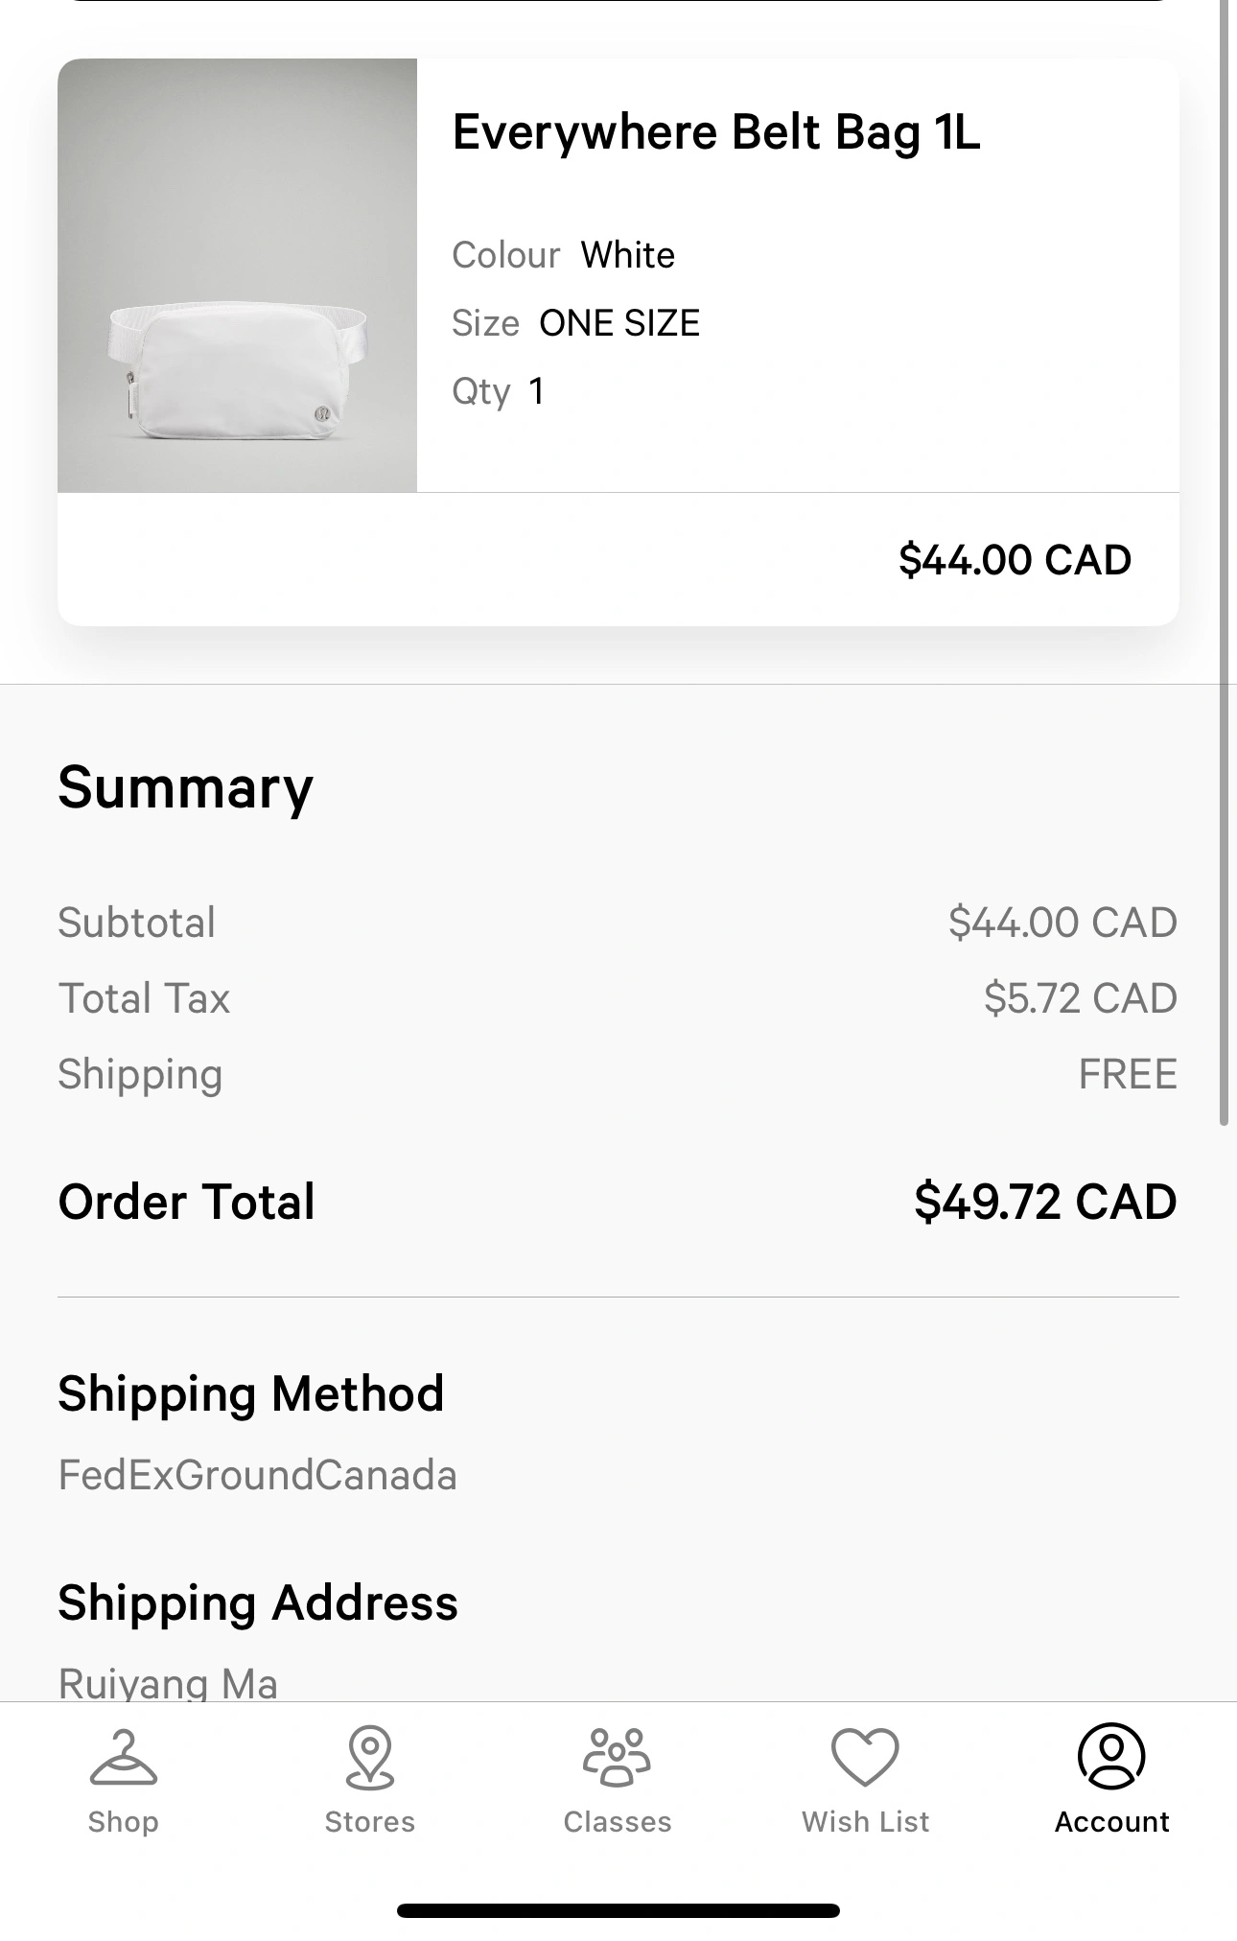Tap the Total Tax $5.72 CAD amount
The image size is (1237, 1941).
point(1081,998)
